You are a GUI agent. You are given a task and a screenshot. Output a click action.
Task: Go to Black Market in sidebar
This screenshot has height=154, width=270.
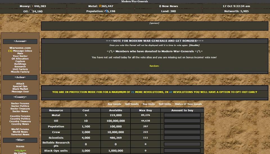[x=20, y=89]
